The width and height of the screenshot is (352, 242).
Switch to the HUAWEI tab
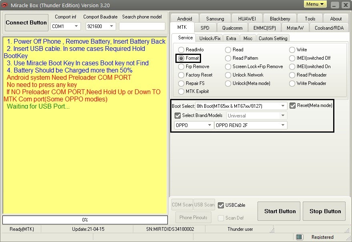pyautogui.click(x=247, y=19)
